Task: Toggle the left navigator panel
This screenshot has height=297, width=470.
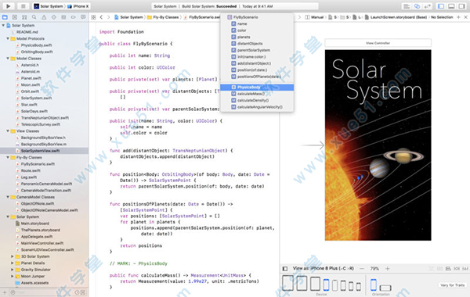Action: click(441, 6)
